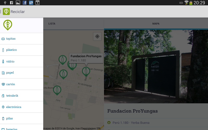The height and width of the screenshot is (130, 208).
Task: Choose the vidrio category
Action: click(22, 61)
